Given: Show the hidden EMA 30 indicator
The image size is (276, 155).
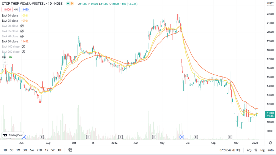Looking at the screenshot, I should pos(22,26).
